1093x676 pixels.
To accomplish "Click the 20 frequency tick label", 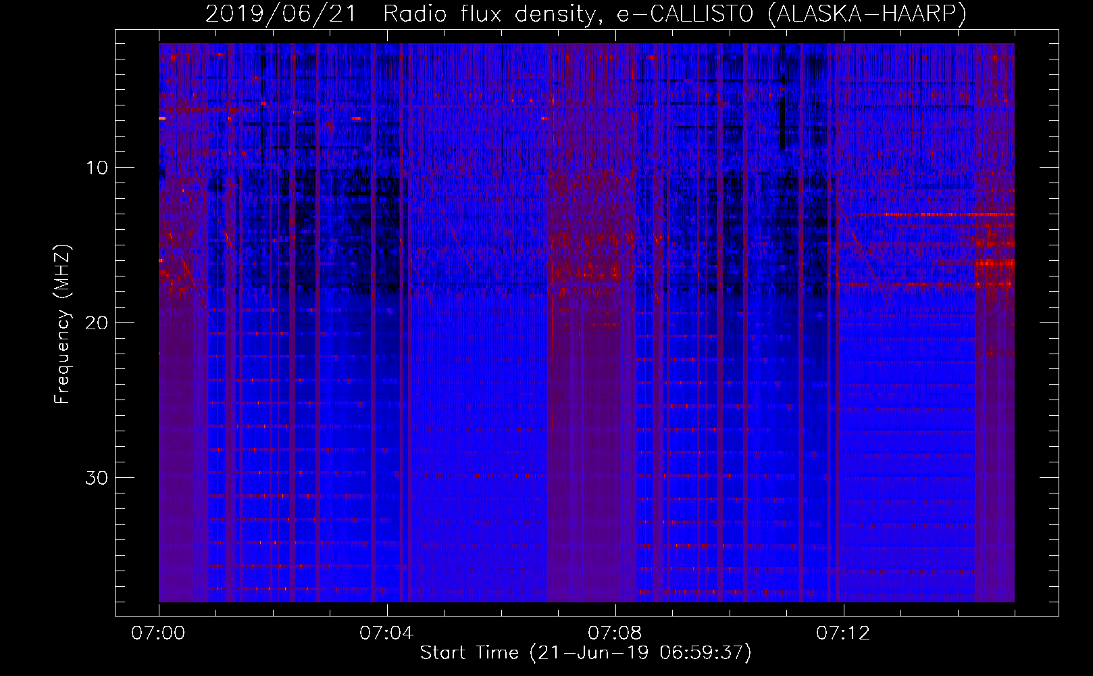I will (x=97, y=322).
